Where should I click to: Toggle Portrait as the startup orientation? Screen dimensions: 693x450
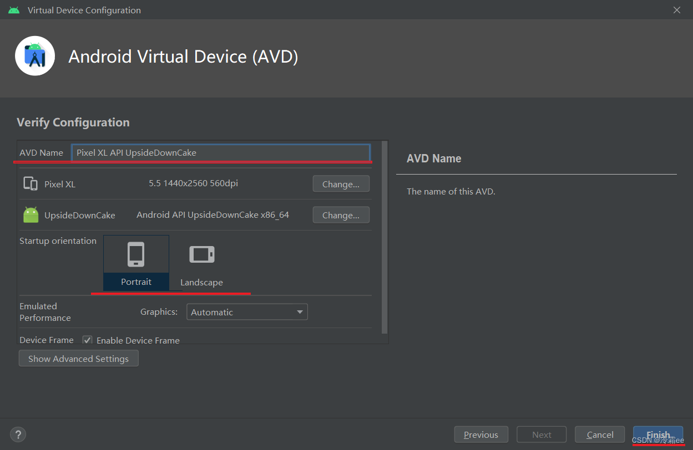(x=136, y=263)
